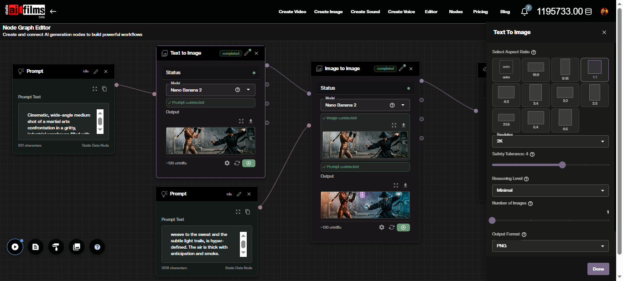The width and height of the screenshot is (623, 281).
Task: Open the Reasoning Level dropdown
Action: [550, 190]
